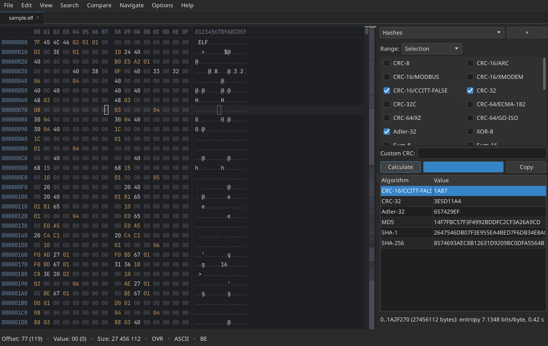
Task: Tick the CRC-16/XMODEM checkbox
Action: coord(470,77)
